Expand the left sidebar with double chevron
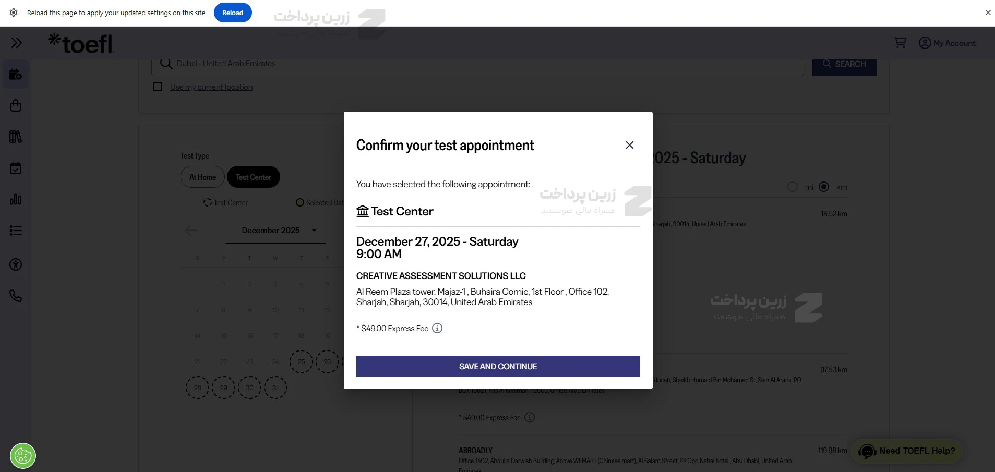The image size is (995, 472). point(16,43)
